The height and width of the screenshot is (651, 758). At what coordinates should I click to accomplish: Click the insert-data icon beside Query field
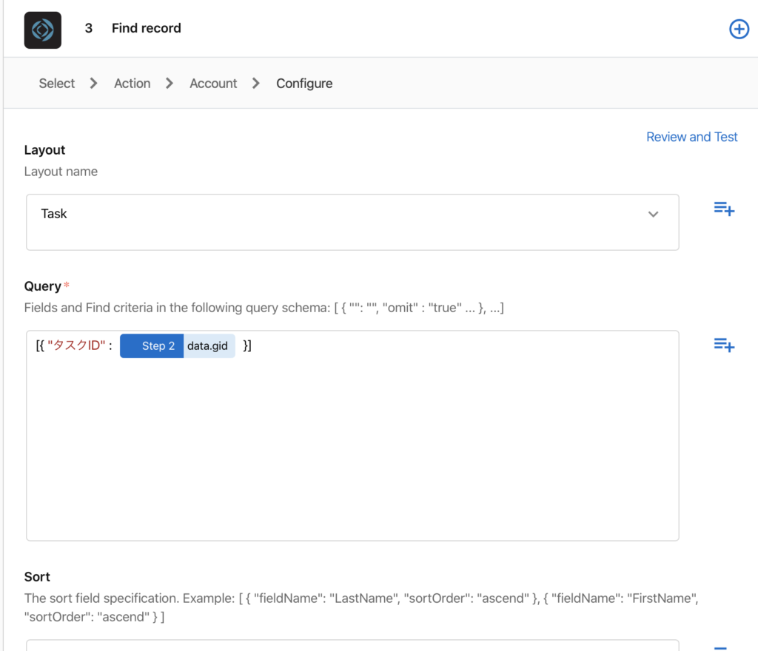pyautogui.click(x=723, y=345)
